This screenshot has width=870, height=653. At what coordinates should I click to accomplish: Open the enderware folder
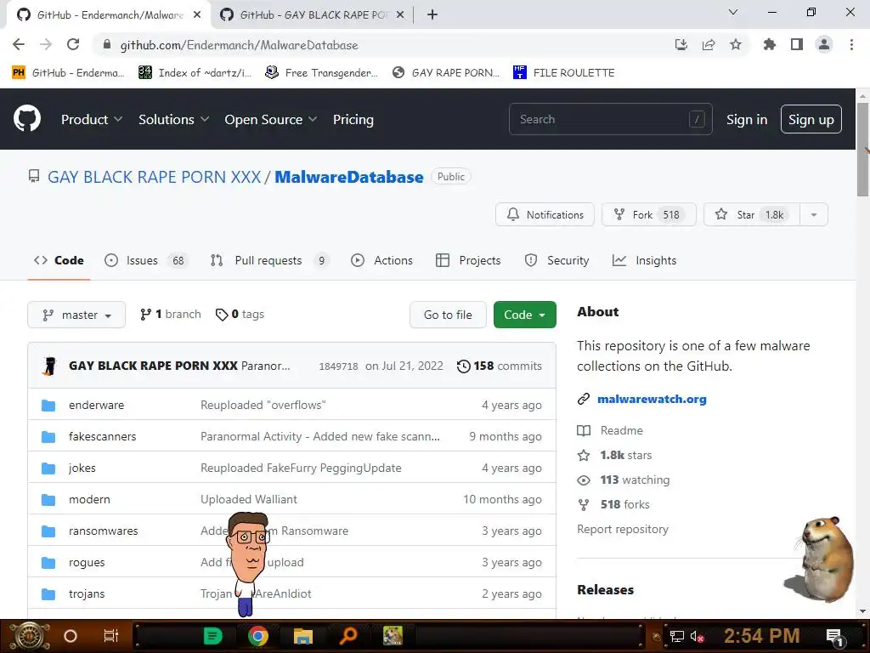pos(97,406)
